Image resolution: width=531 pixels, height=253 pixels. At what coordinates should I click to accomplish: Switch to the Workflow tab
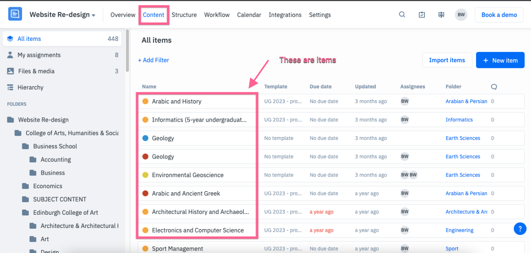pos(216,15)
